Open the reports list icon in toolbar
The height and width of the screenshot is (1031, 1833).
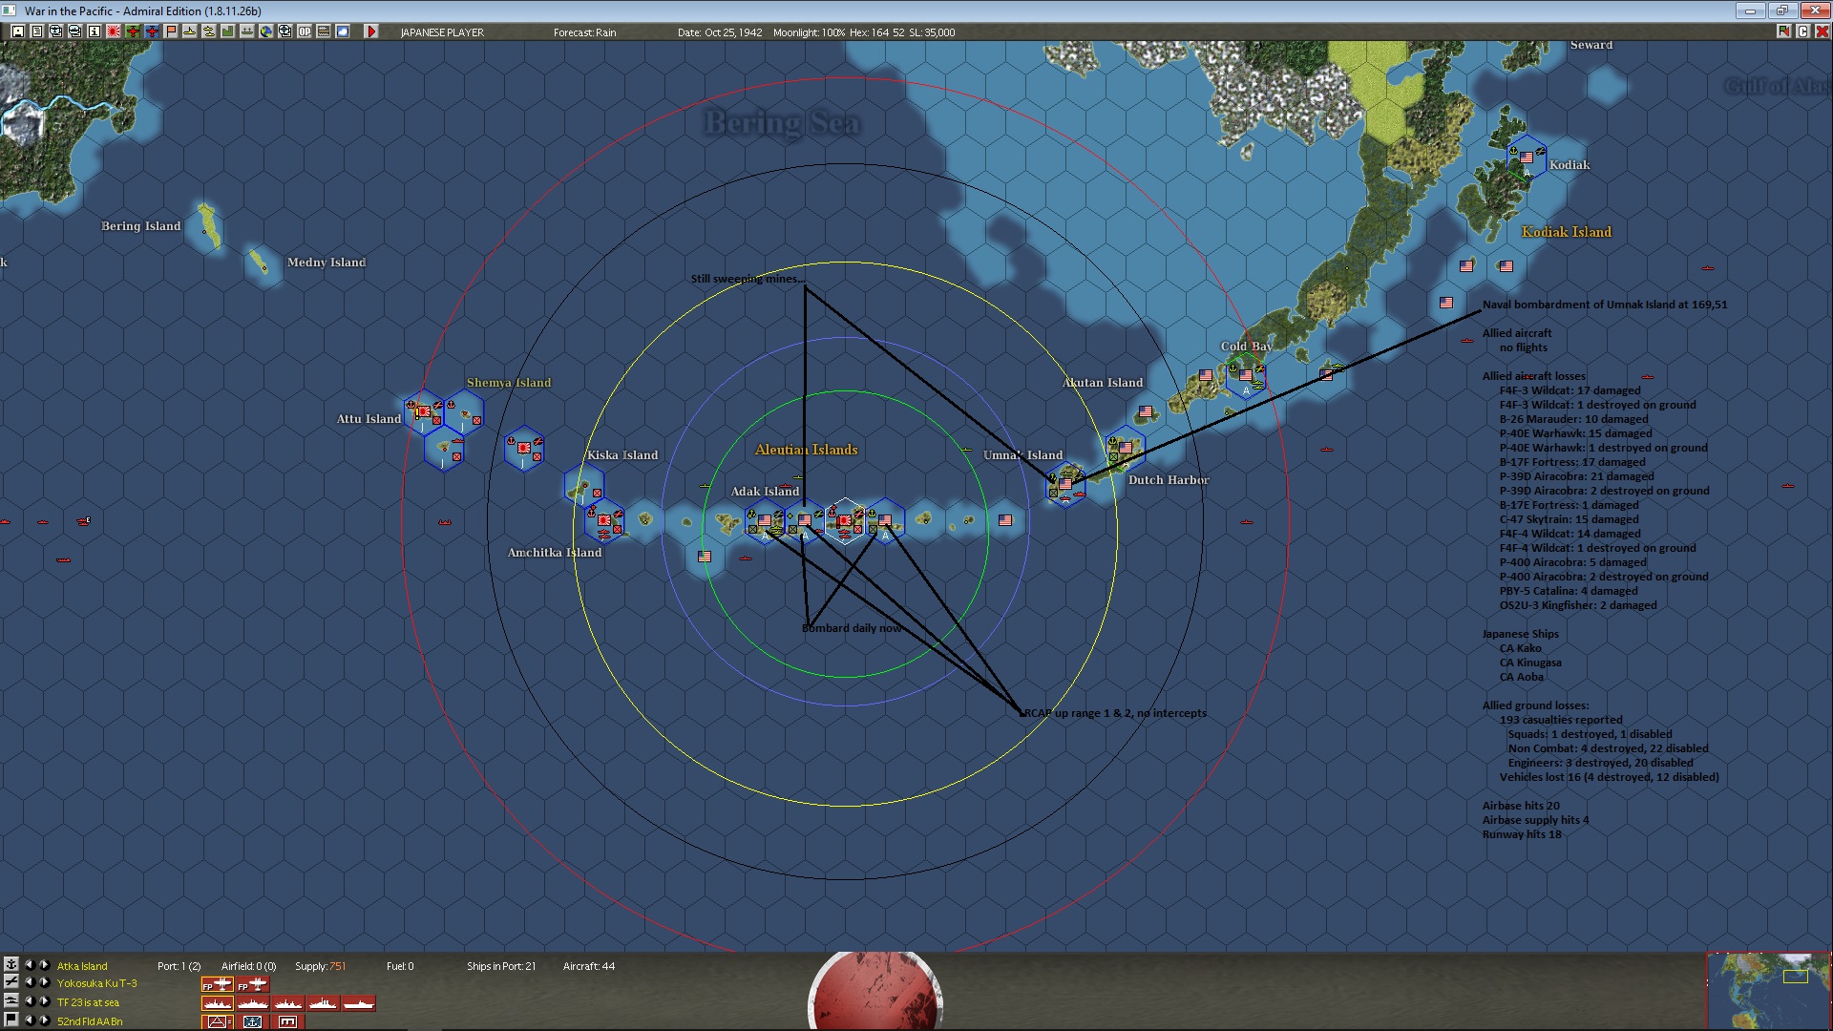(x=37, y=32)
